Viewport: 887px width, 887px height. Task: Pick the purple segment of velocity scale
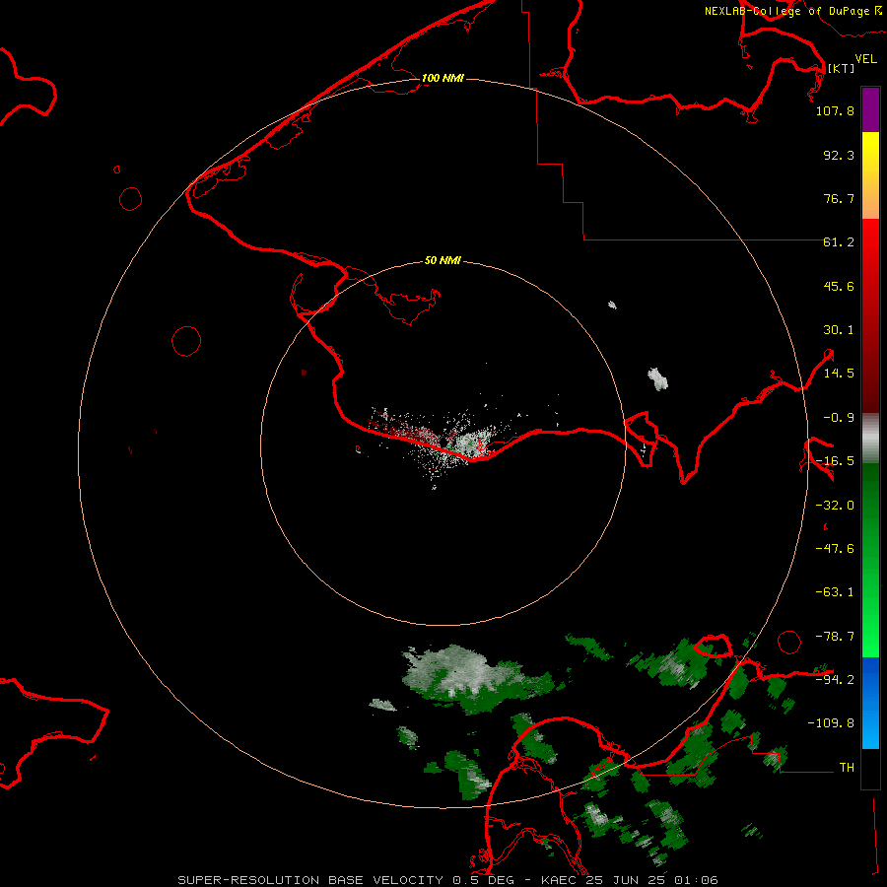pyautogui.click(x=870, y=109)
